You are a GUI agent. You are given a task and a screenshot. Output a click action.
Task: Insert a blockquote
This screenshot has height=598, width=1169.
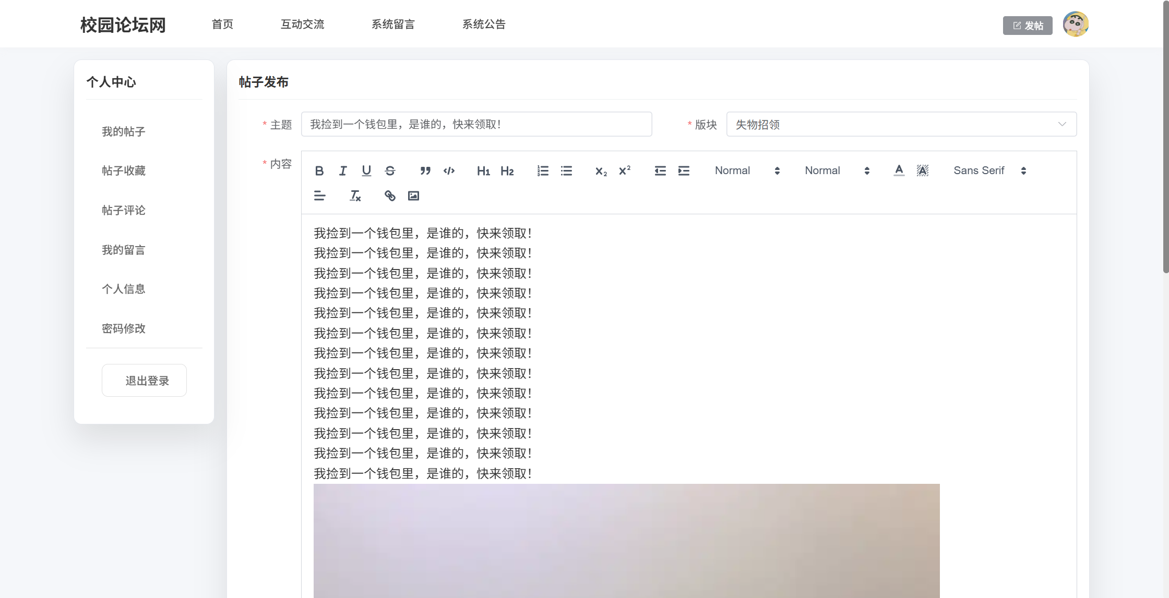point(425,170)
